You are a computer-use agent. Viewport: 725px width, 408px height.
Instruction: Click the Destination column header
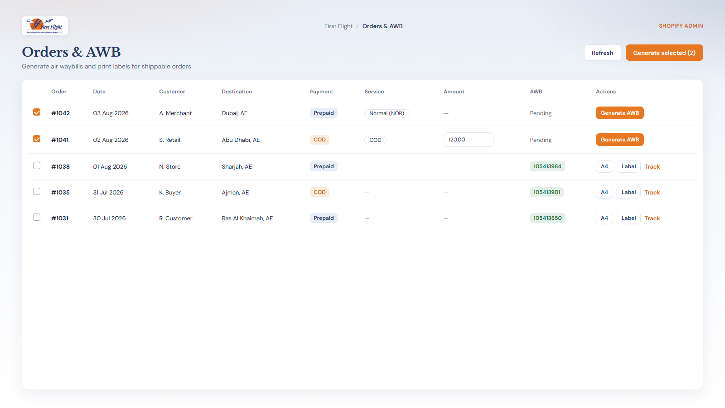pyautogui.click(x=237, y=92)
